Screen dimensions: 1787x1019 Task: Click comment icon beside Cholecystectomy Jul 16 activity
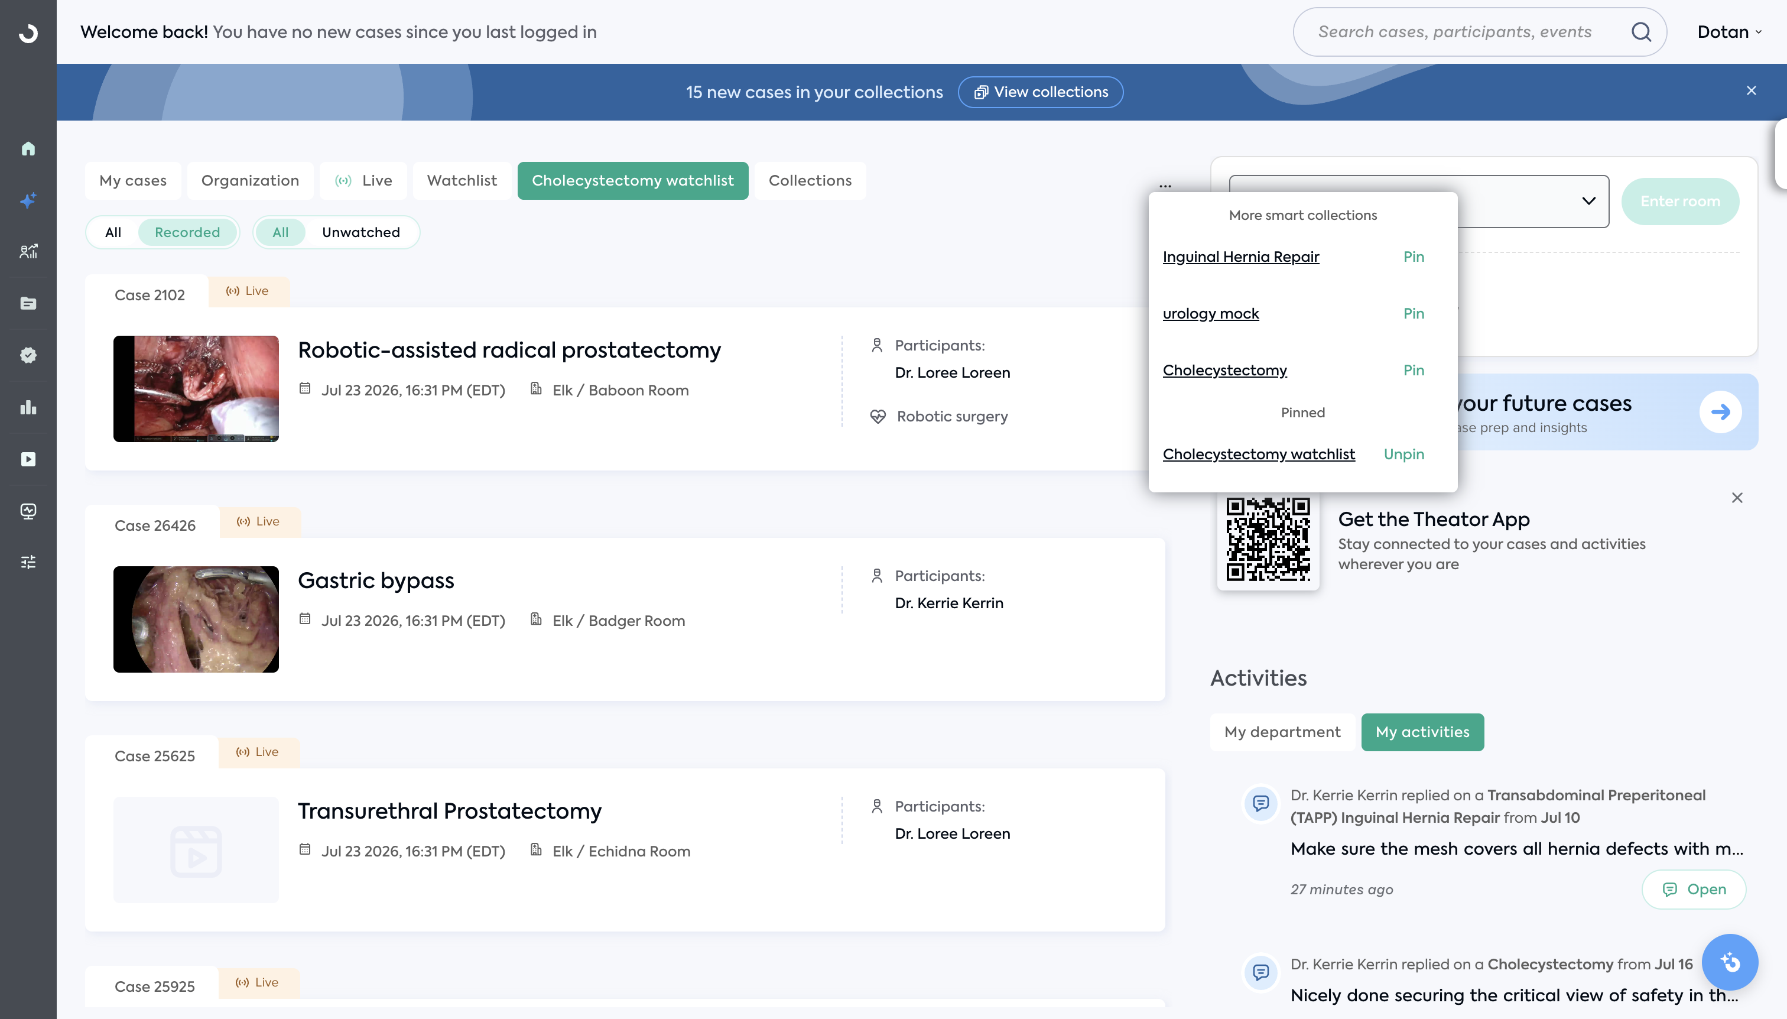[1261, 973]
